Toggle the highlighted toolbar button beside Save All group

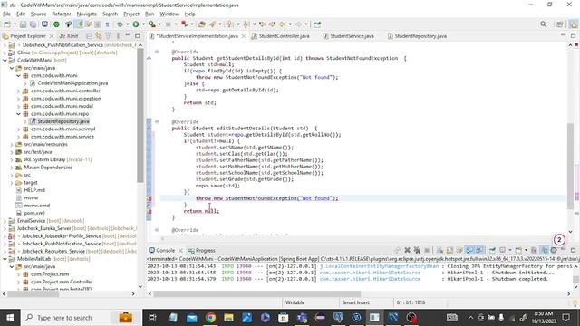[x=79, y=24]
